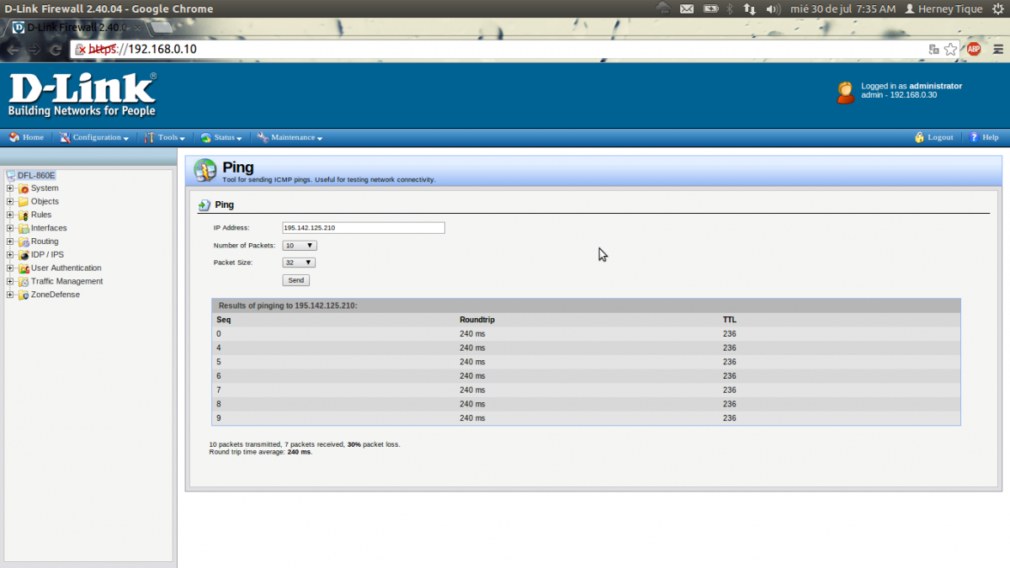Open the Maintenance menu
Image resolution: width=1010 pixels, height=568 pixels.
point(290,137)
